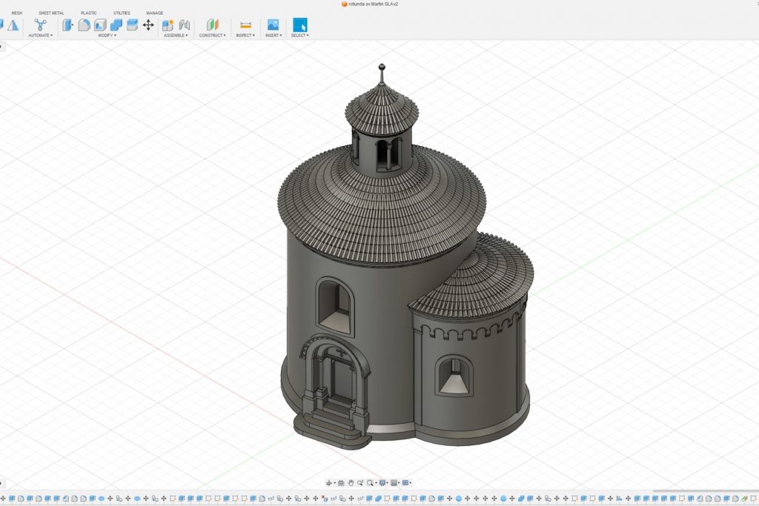Select the Offset Face tool
This screenshot has height=506, width=759.
point(132,24)
